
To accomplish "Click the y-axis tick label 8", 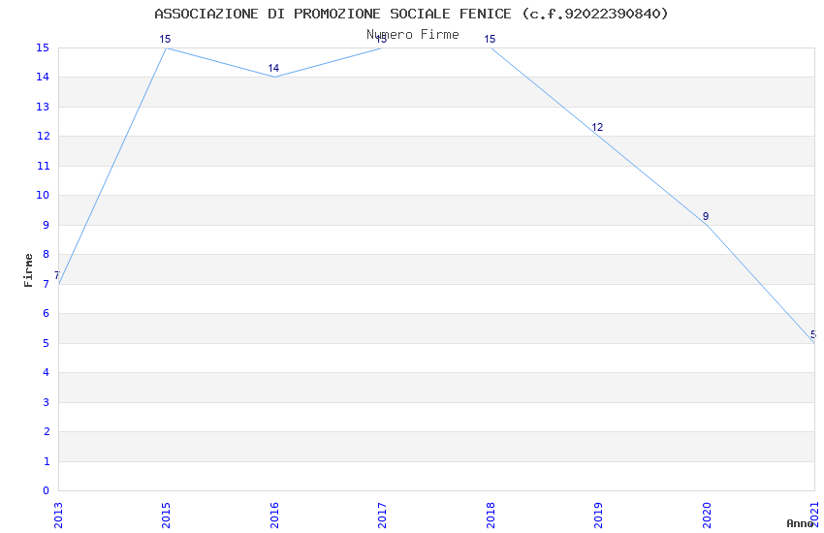I will [46, 255].
